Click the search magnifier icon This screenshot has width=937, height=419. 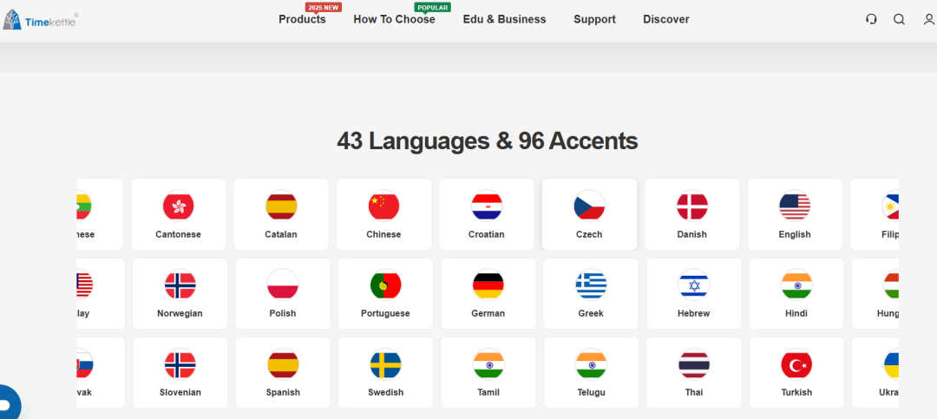click(899, 19)
